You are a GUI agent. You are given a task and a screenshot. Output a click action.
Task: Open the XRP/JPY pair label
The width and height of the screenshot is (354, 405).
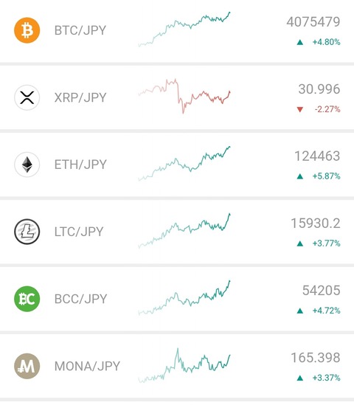pyautogui.click(x=80, y=97)
